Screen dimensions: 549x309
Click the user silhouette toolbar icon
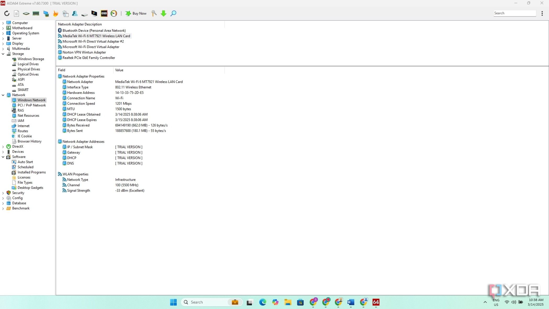click(x=75, y=13)
